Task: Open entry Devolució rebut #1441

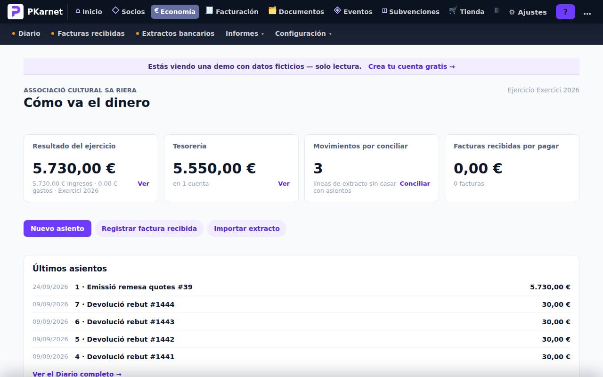Action: [x=301, y=357]
